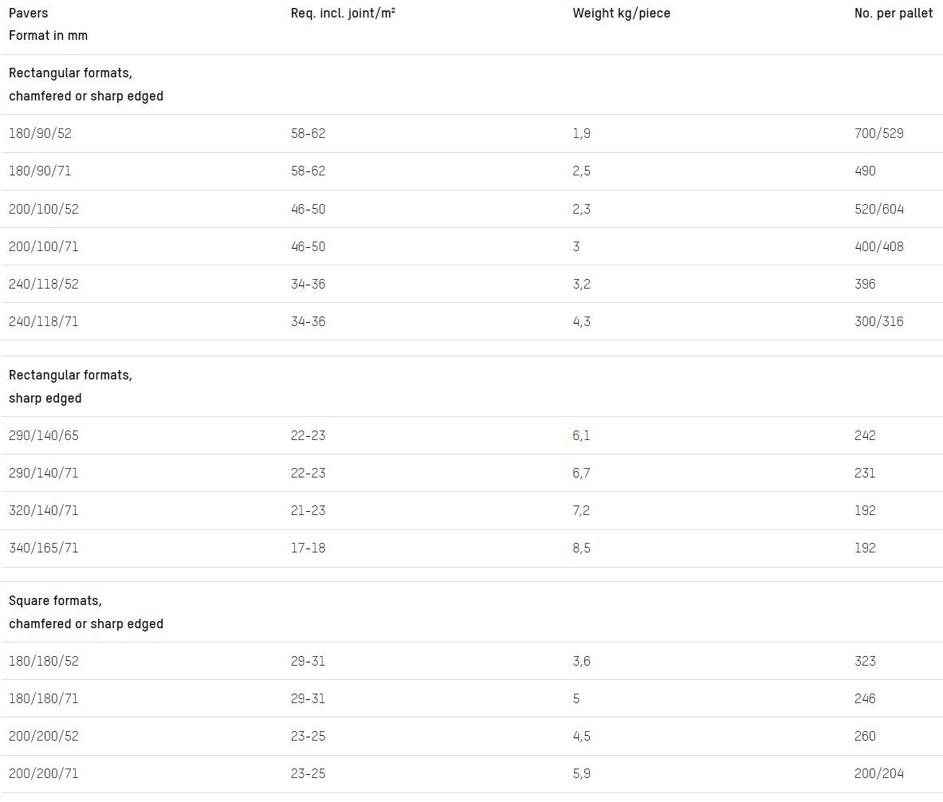Viewport: 943px width, 802px height.
Task: Click the "Square formats" section heading
Action: 56,600
